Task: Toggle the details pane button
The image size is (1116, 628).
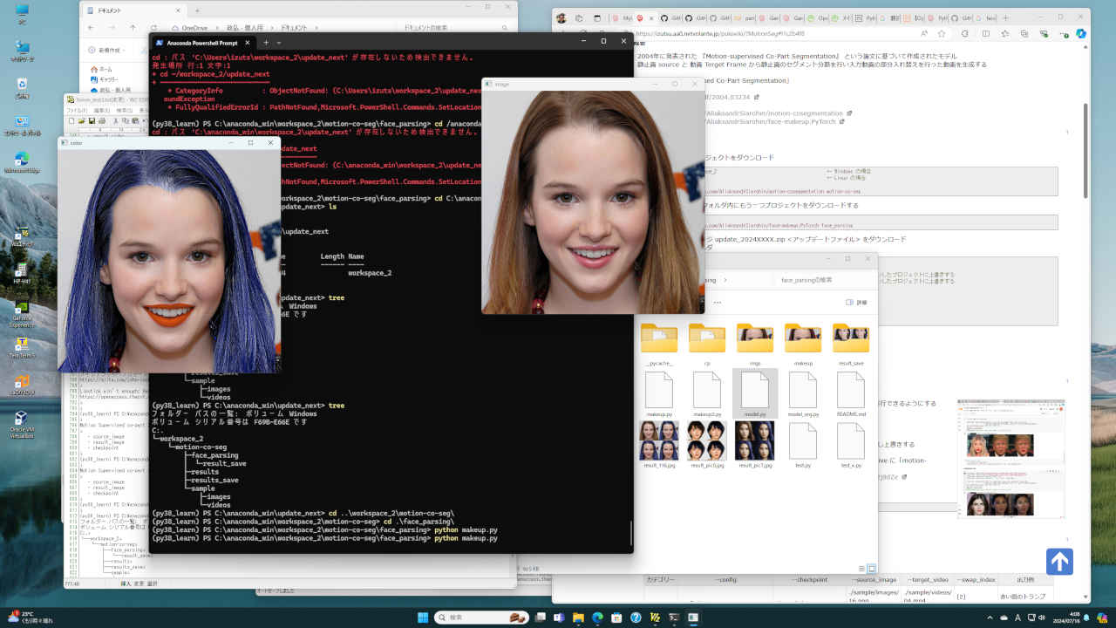Action: pyautogui.click(x=855, y=302)
